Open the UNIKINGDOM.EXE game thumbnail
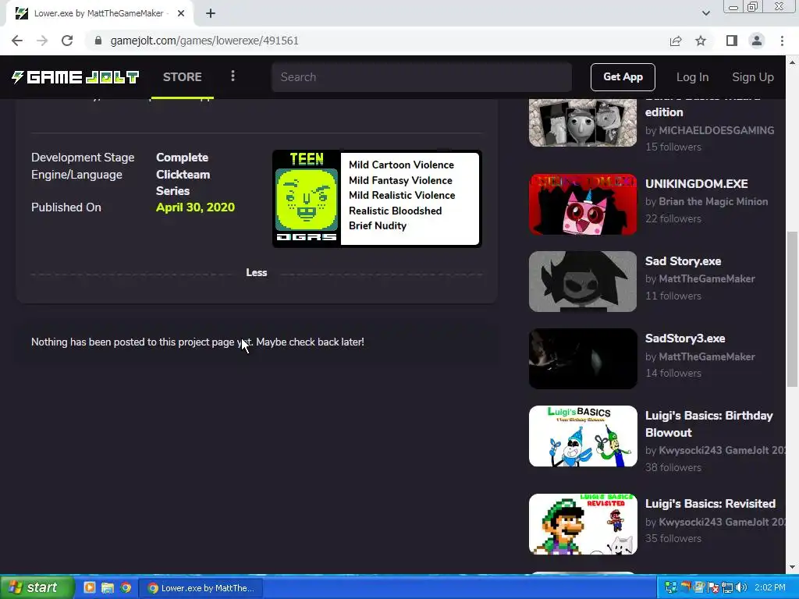Screen dimensions: 799x599 (583, 204)
